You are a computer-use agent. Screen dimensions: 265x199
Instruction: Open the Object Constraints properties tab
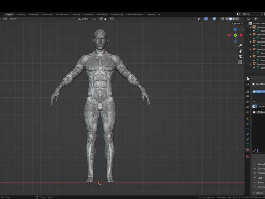[x=248, y=139]
